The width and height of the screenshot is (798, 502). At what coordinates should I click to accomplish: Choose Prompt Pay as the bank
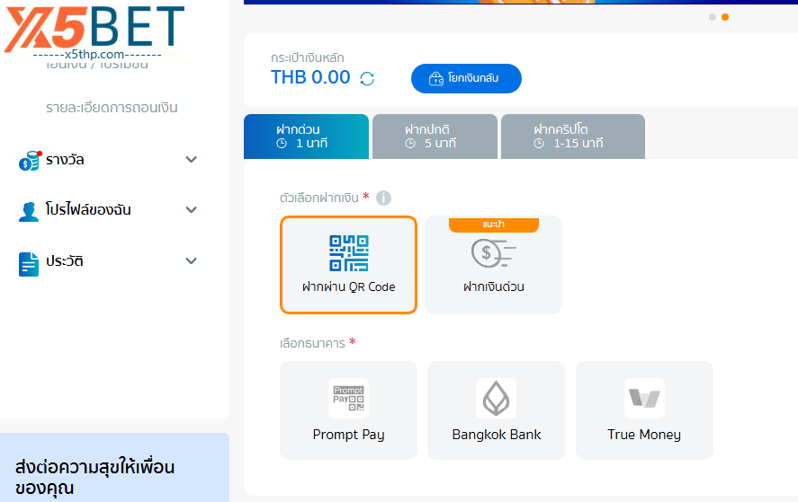point(348,410)
